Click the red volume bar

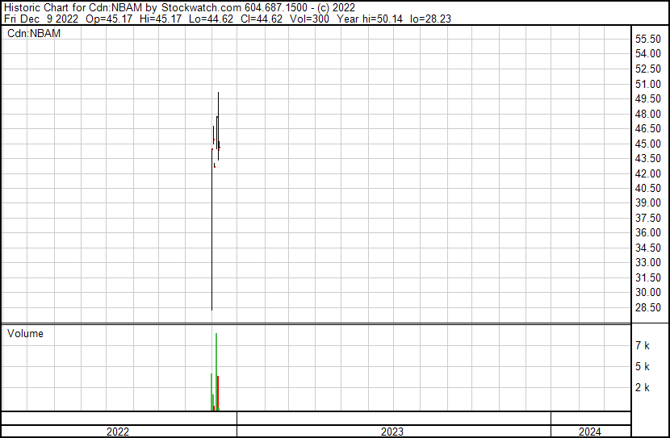(219, 394)
